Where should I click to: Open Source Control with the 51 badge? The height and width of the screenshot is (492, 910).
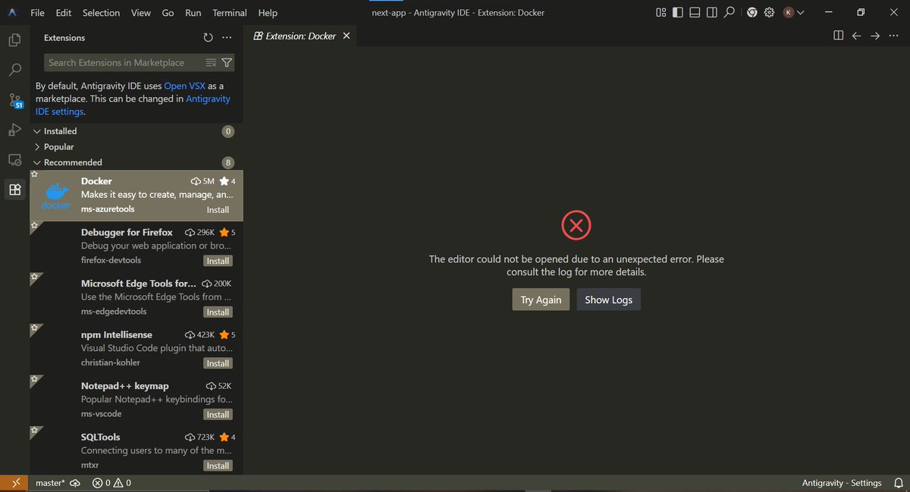14,100
